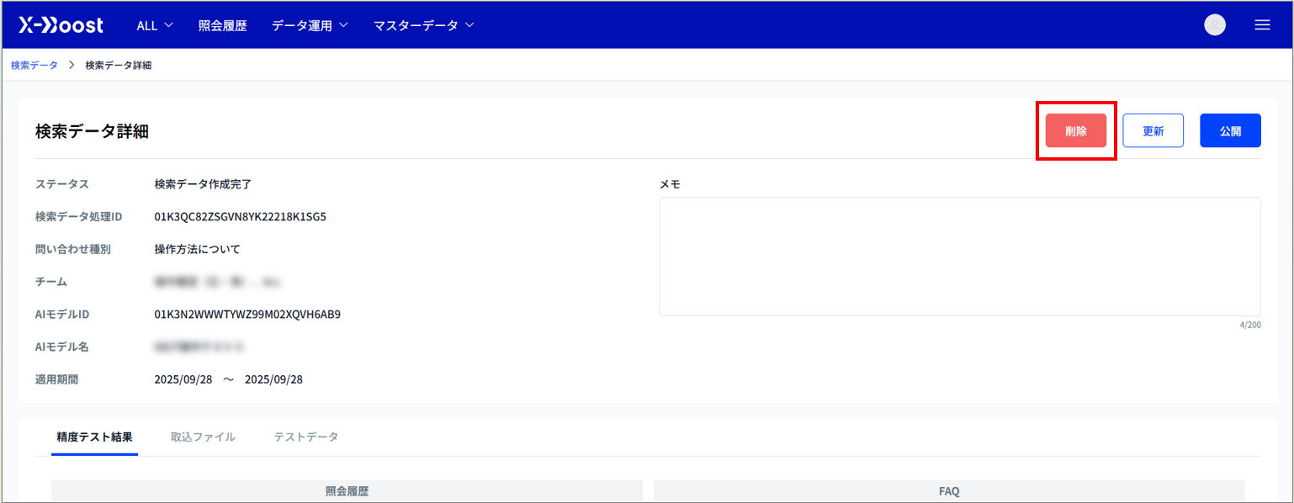Click into the メモ text area

tap(959, 257)
